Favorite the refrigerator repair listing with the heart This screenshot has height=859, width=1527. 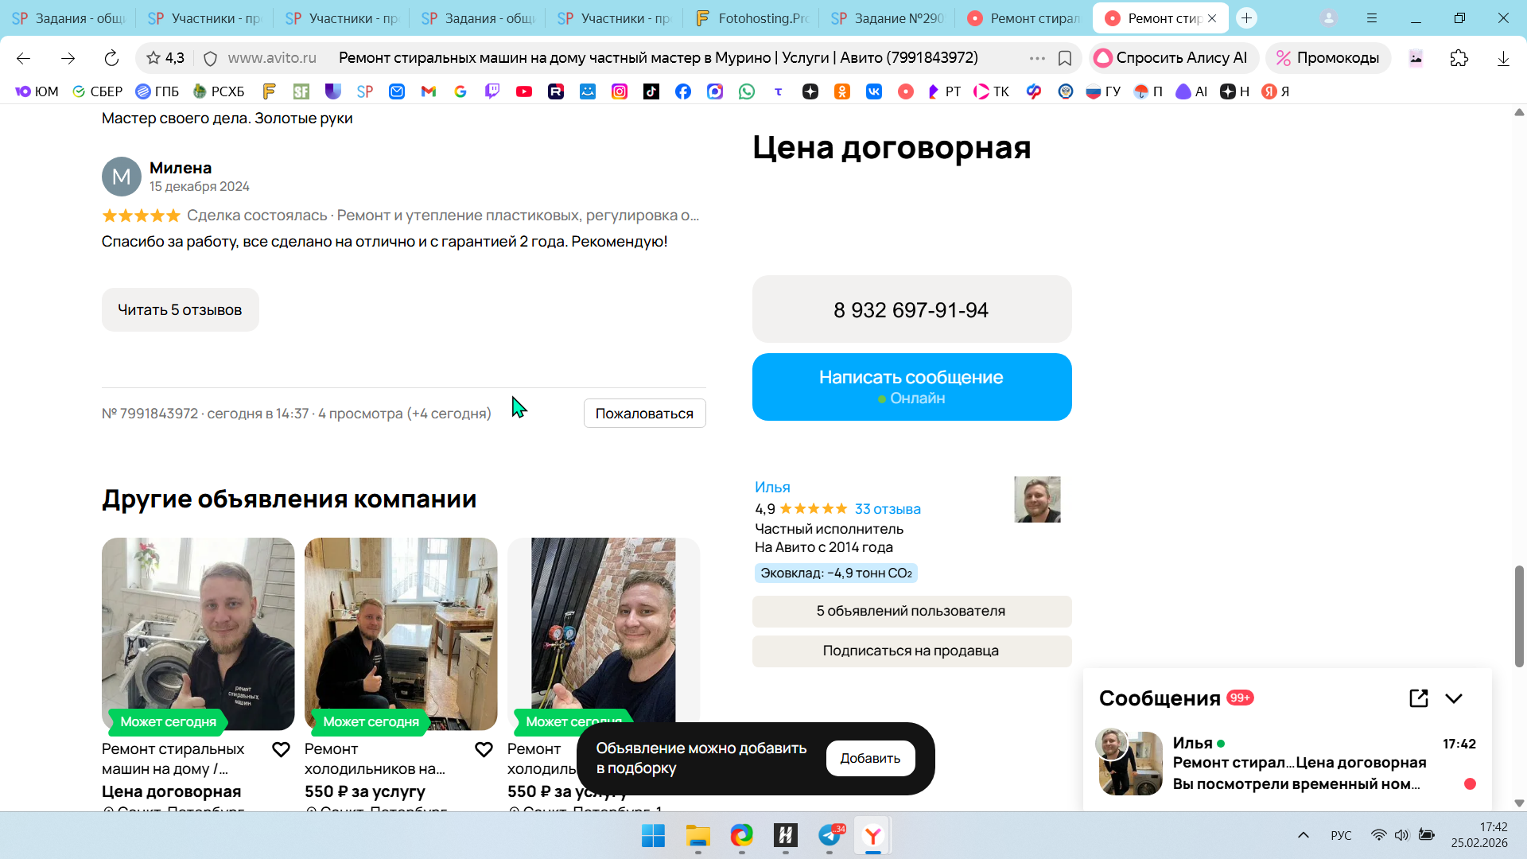(484, 749)
